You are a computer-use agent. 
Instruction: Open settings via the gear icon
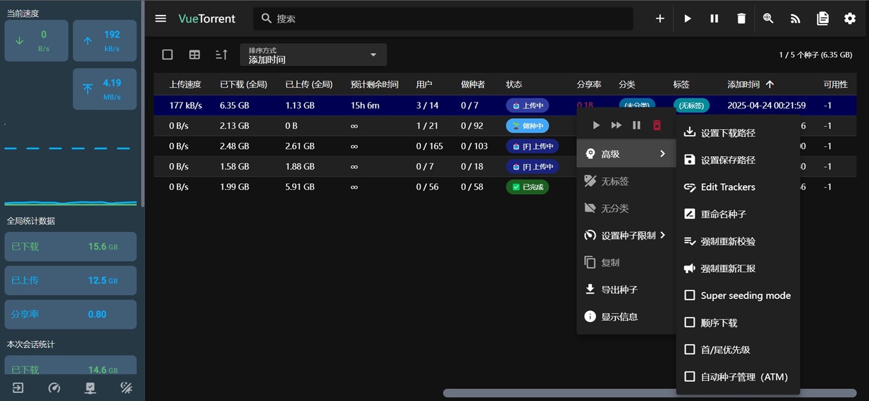[x=850, y=19]
